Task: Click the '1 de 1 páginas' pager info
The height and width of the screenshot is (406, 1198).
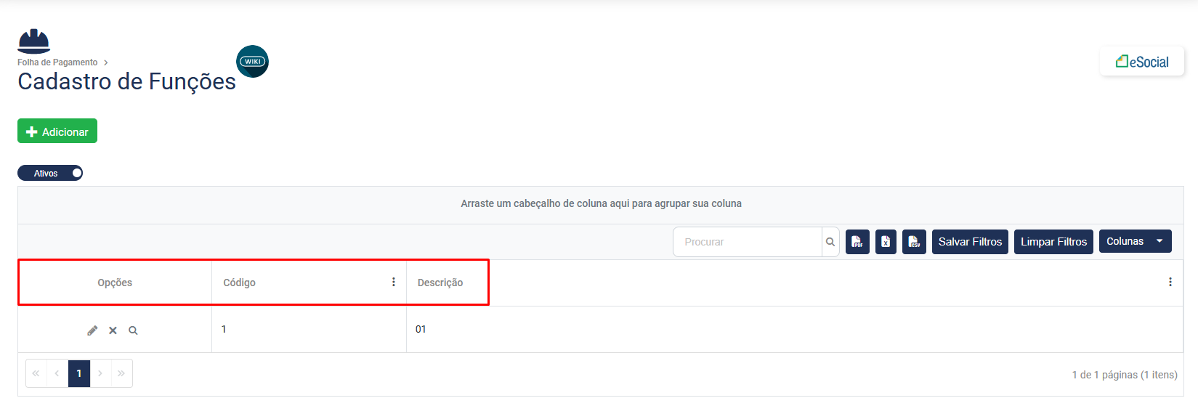Action: tap(1125, 375)
